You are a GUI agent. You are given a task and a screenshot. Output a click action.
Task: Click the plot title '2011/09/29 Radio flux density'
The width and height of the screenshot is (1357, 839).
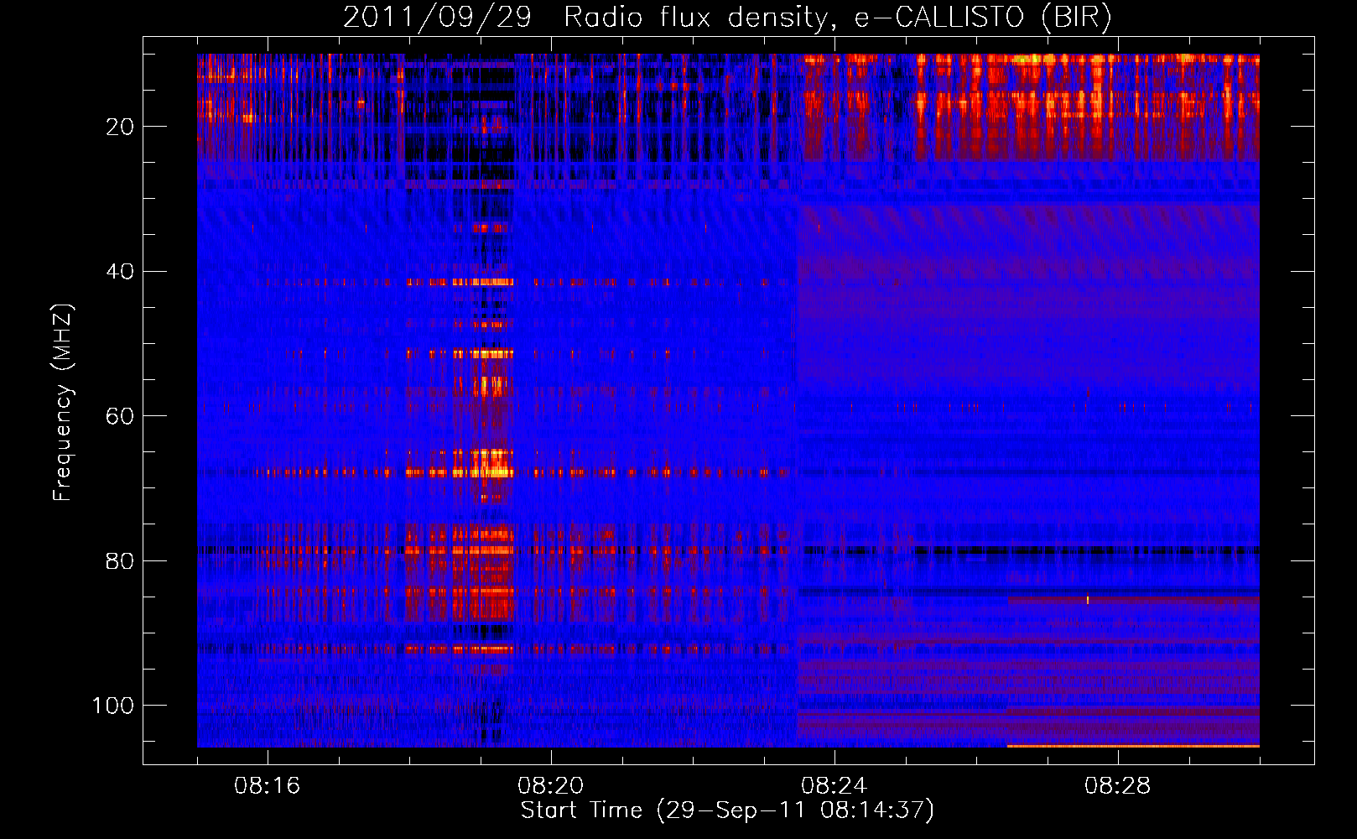(727, 17)
